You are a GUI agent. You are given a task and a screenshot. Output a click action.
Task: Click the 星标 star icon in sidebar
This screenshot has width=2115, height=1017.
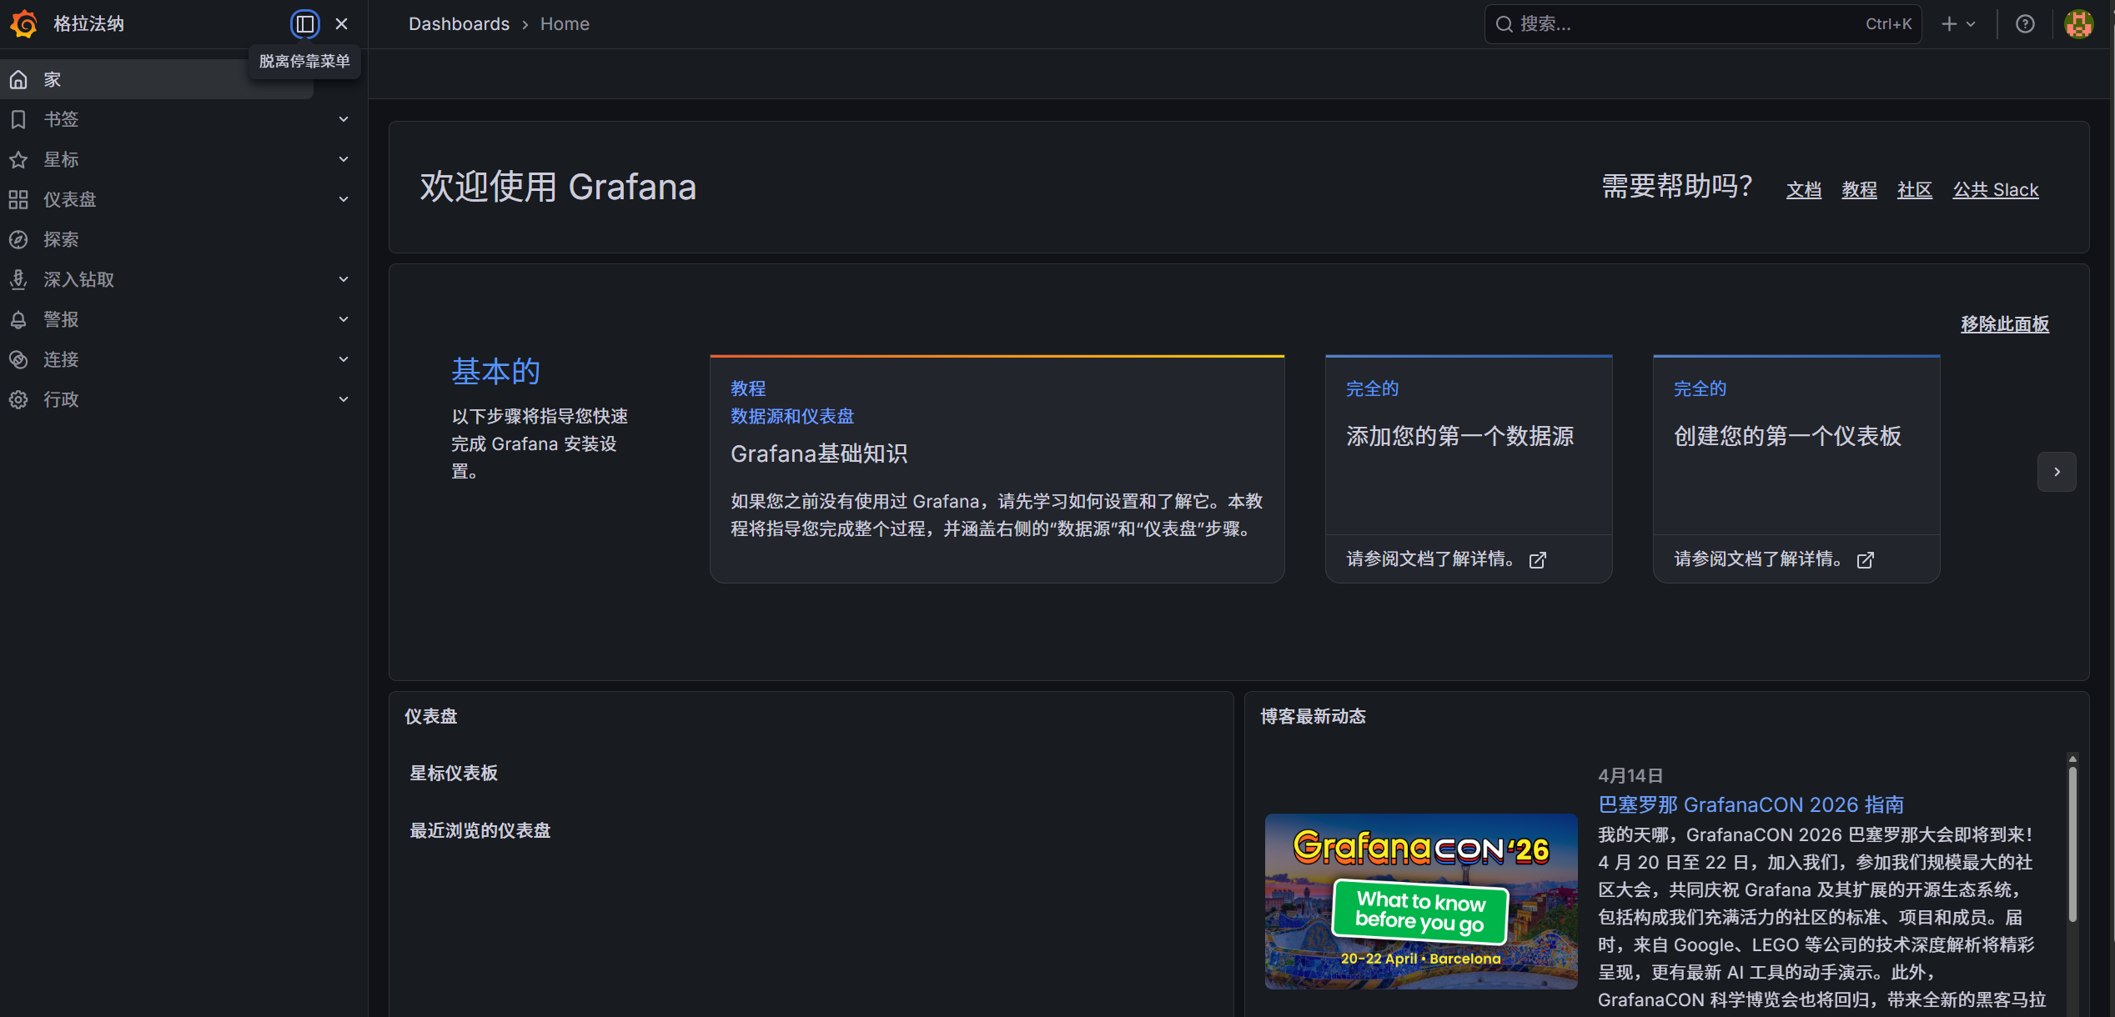point(18,159)
